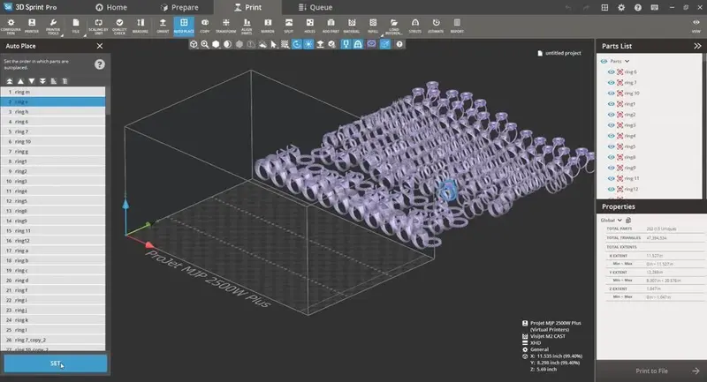Toggle visibility of the Parts group

coord(604,61)
